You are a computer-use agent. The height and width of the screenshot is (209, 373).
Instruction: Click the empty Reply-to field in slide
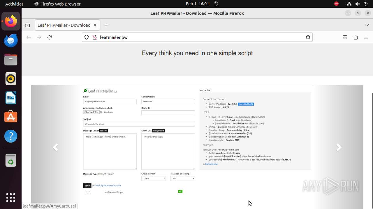[168, 113]
